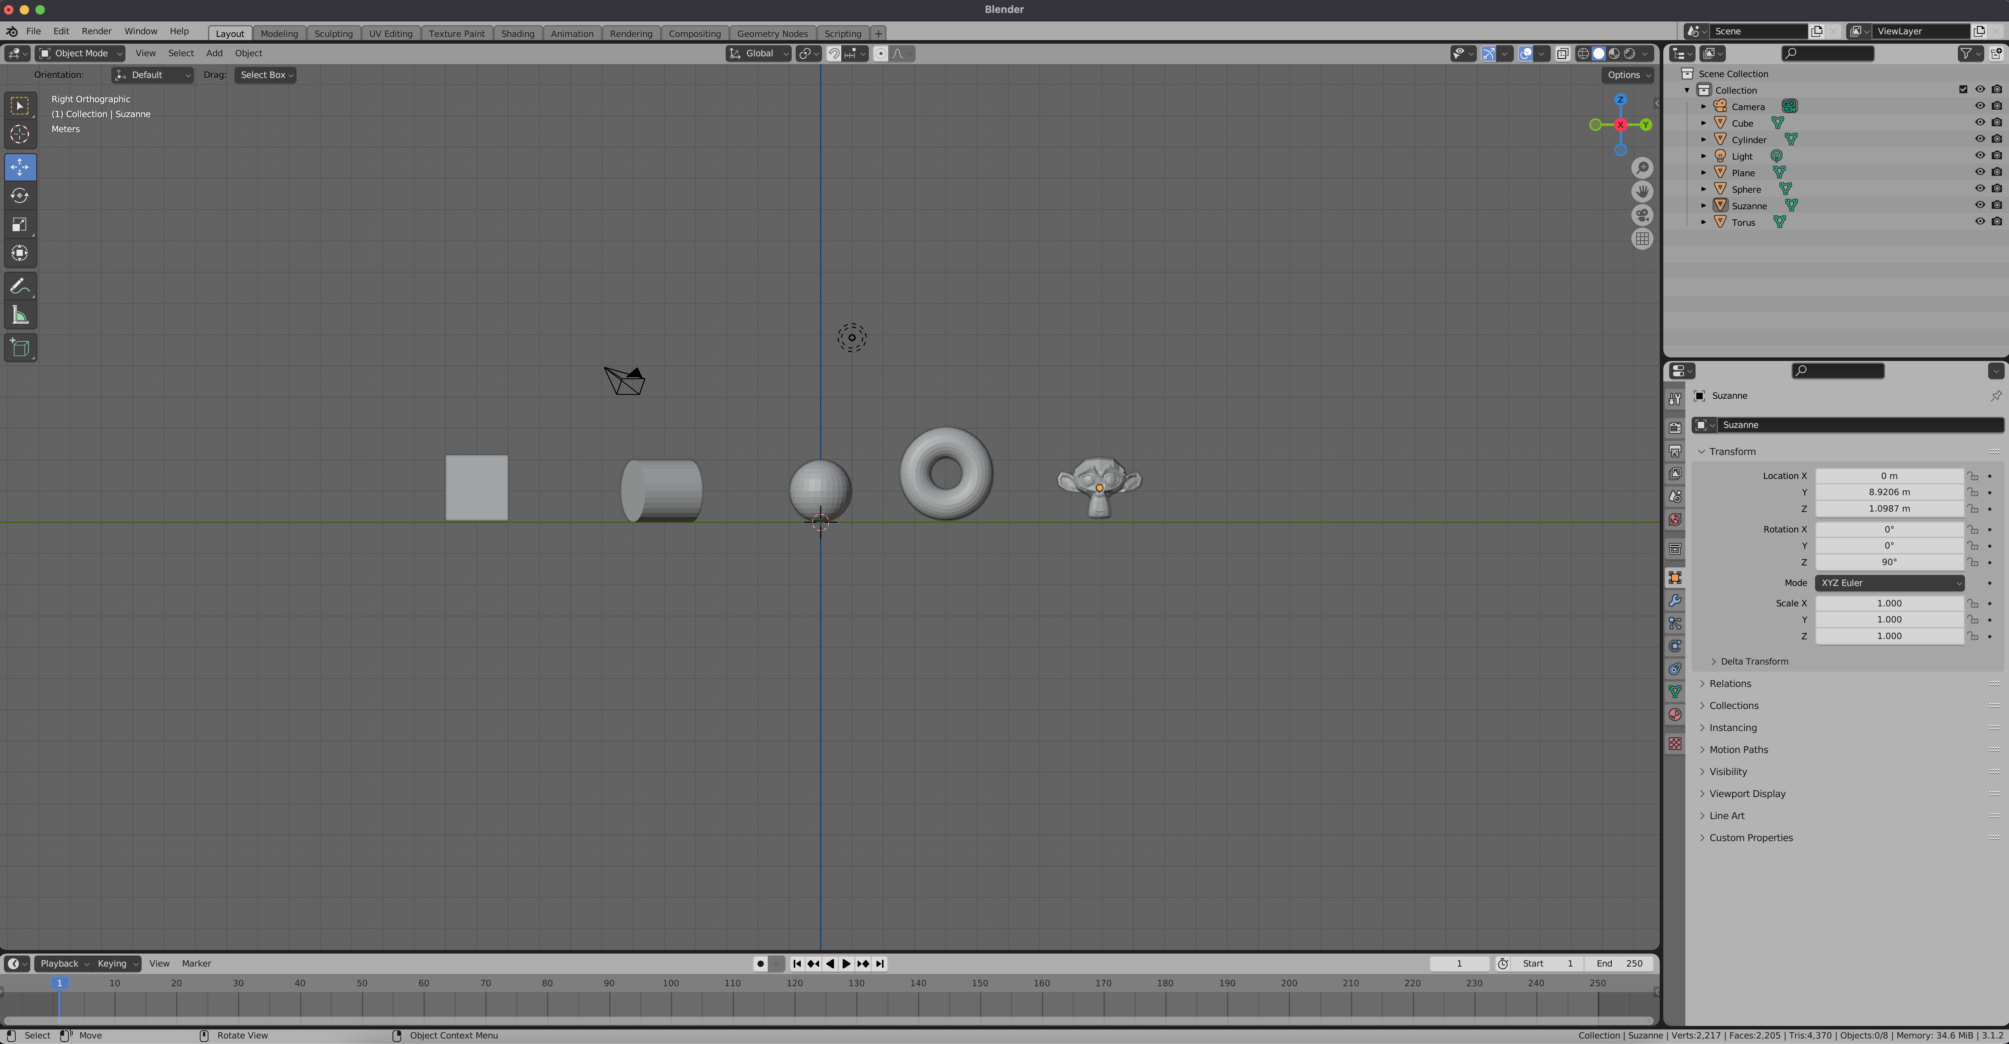Select the Cursor tool in the toolbar

click(20, 134)
